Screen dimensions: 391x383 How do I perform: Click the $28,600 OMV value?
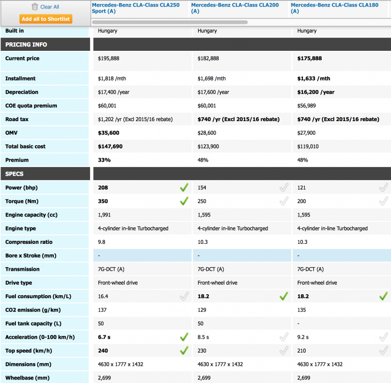(x=207, y=133)
